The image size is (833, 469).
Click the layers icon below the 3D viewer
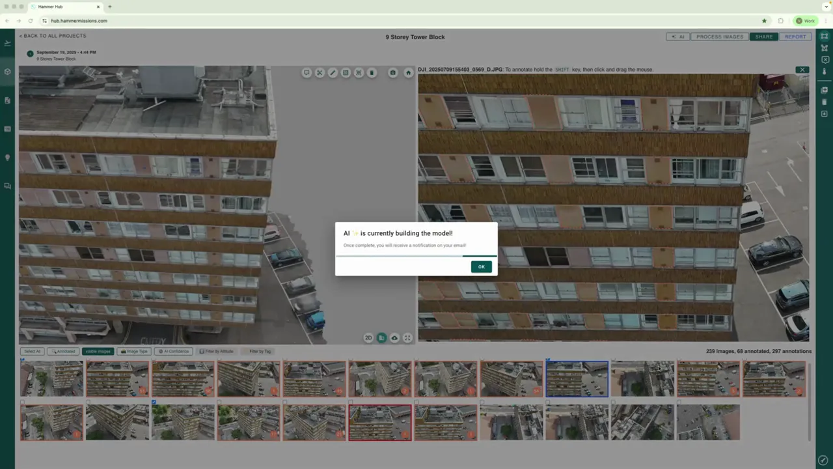381,337
